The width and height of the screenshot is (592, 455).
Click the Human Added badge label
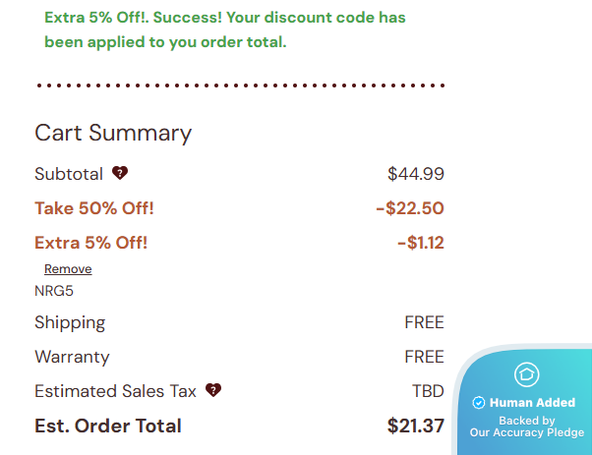coord(532,403)
